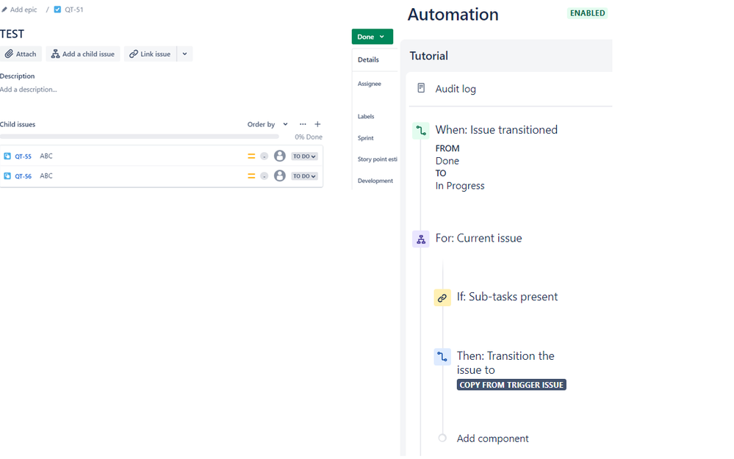Click the ABC summary of QT-56
The width and height of the screenshot is (734, 459).
[x=46, y=176]
